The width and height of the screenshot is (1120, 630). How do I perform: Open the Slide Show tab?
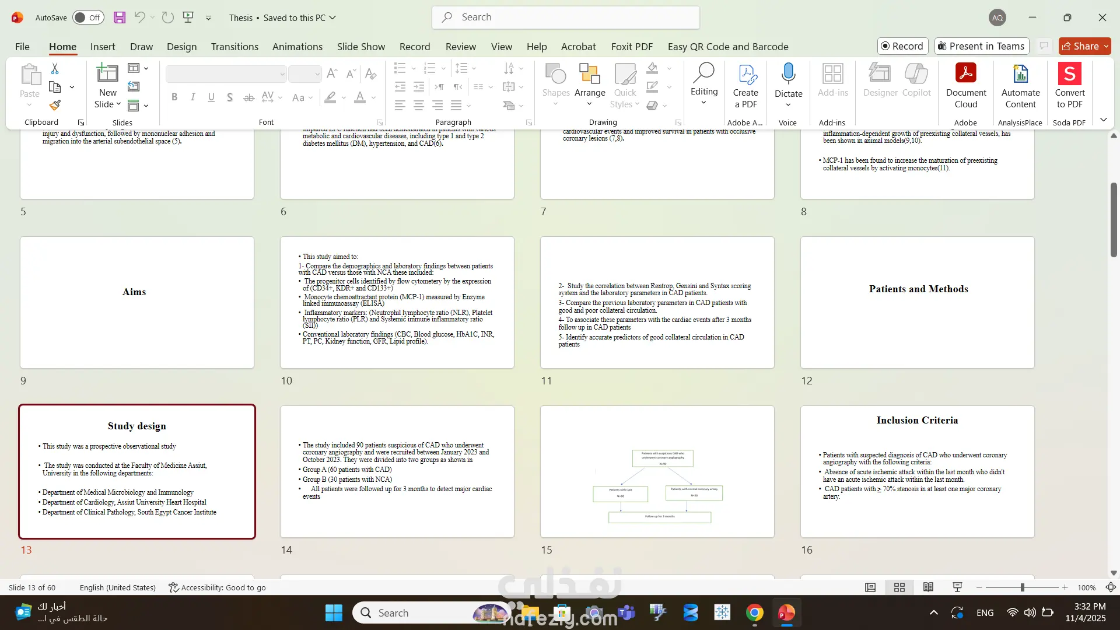click(360, 47)
